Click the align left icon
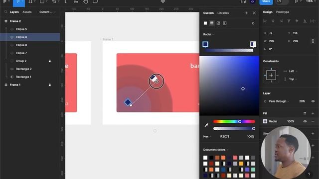Screen dimensions: 319x179 pos(265,21)
